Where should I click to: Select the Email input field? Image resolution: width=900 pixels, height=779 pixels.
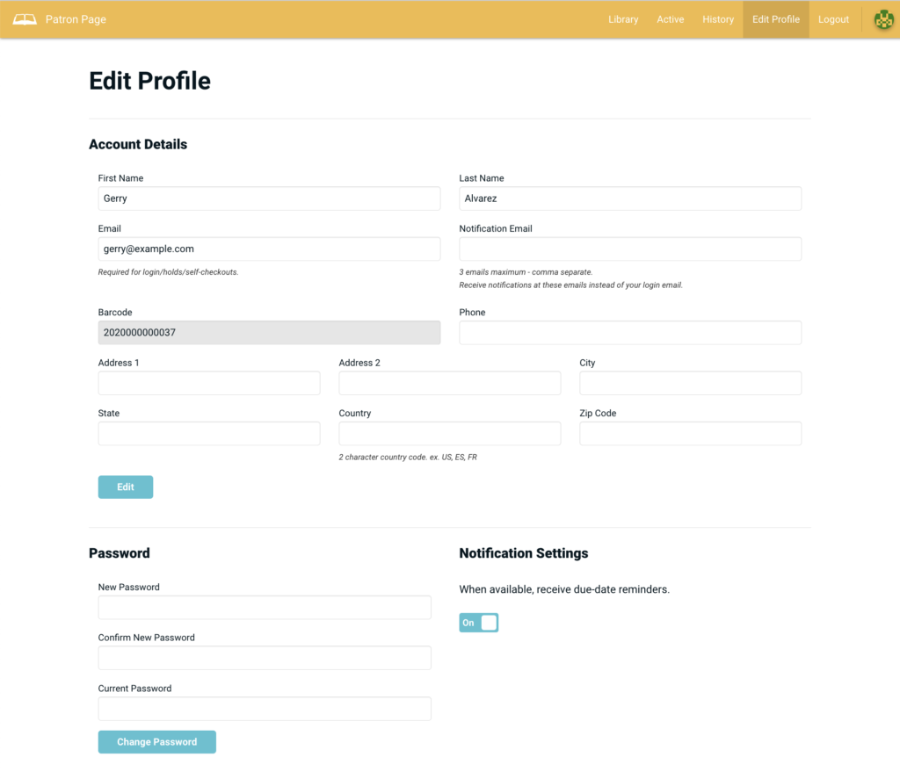[x=269, y=249]
